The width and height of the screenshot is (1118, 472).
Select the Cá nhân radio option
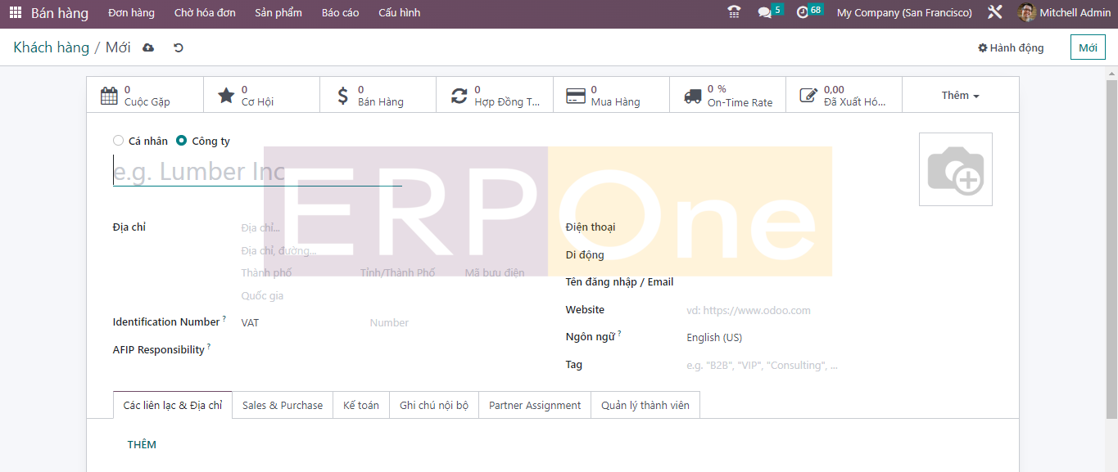[x=119, y=141]
